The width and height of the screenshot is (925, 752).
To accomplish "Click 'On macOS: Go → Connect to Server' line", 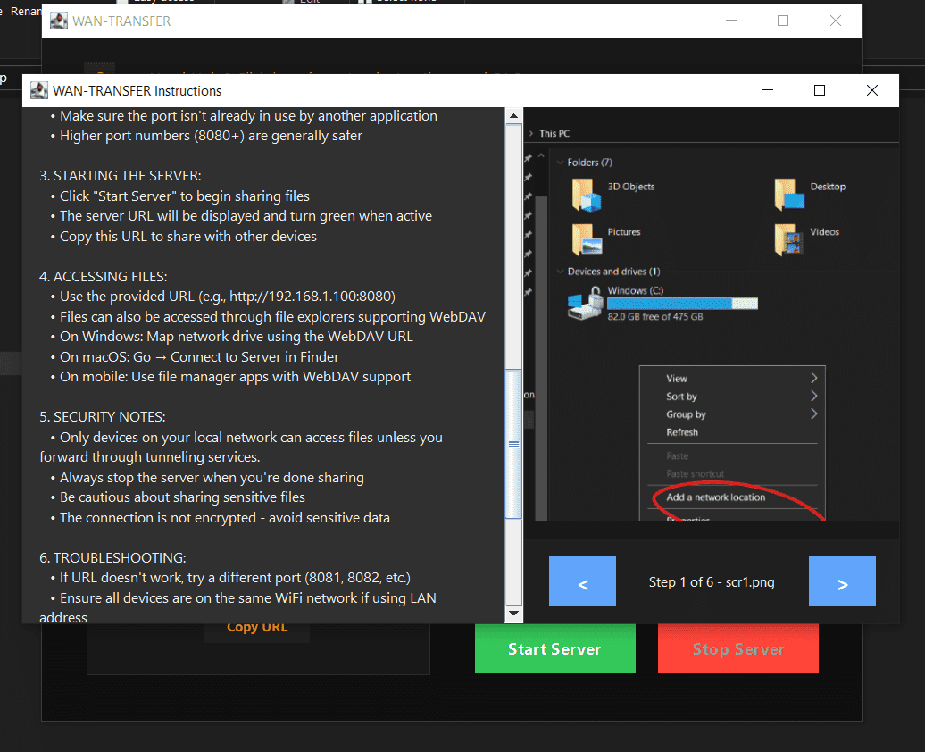I will 195,357.
